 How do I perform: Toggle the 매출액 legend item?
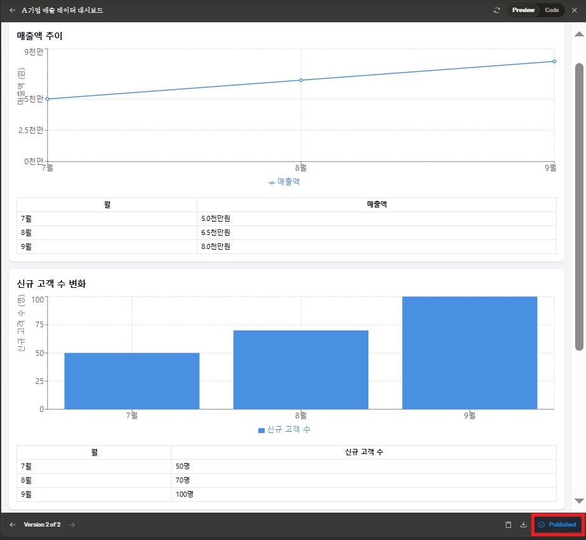pos(284,182)
